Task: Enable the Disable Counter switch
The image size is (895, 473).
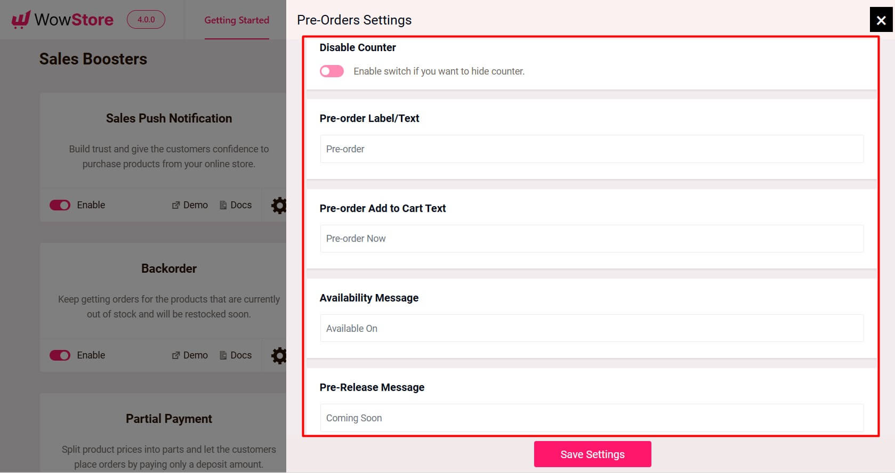Action: click(x=332, y=71)
